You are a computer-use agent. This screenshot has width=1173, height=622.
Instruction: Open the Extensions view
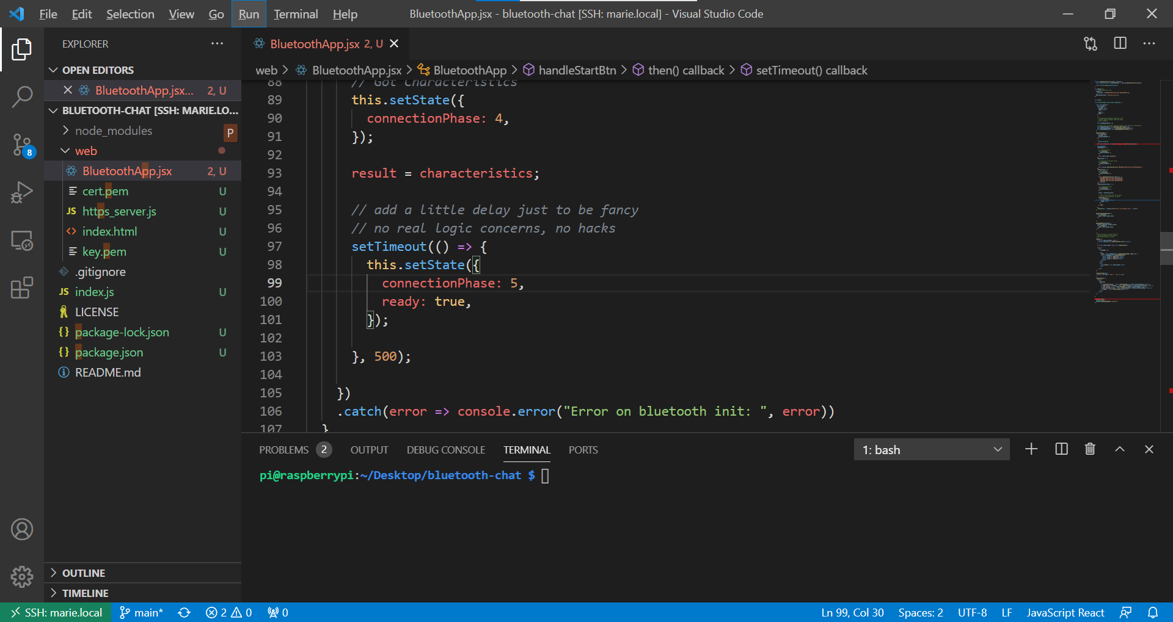click(22, 287)
